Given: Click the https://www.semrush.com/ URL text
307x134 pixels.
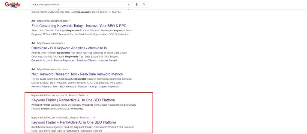Looking at the screenshot, I should pos(52,69).
